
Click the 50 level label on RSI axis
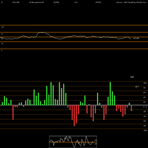coord(2,39)
